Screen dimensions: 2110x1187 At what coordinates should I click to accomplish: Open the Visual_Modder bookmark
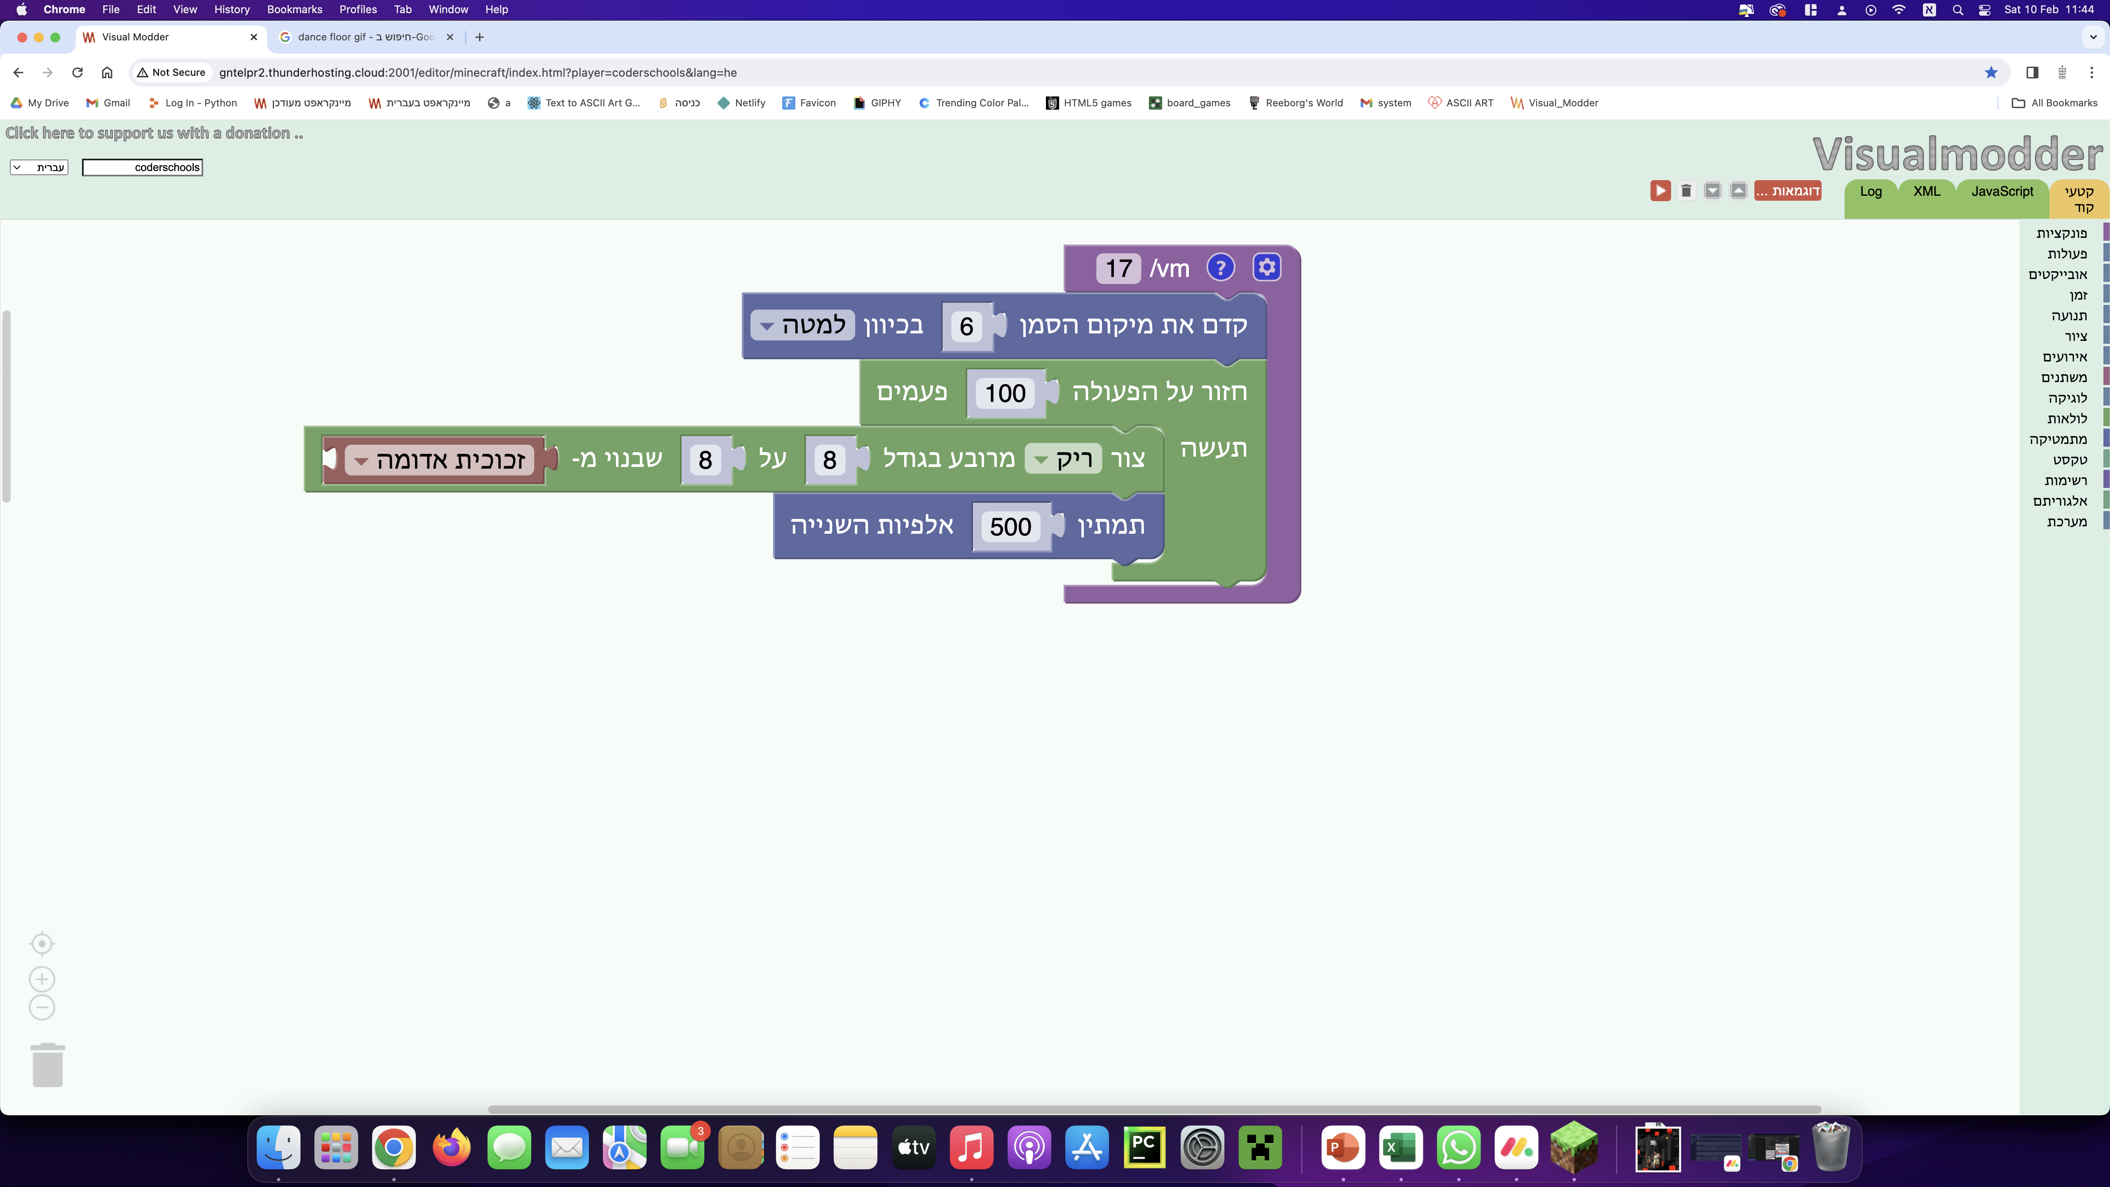click(1554, 102)
